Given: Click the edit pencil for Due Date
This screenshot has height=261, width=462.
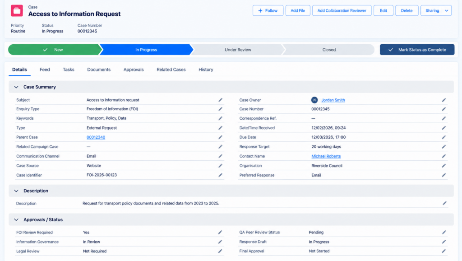Looking at the screenshot, I should (444, 137).
